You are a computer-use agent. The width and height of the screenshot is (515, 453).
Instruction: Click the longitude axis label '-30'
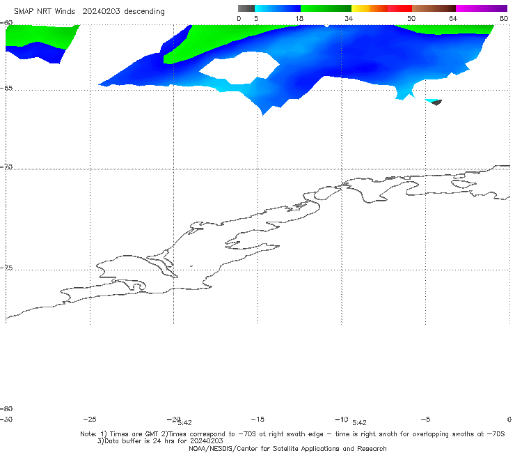click(x=6, y=419)
